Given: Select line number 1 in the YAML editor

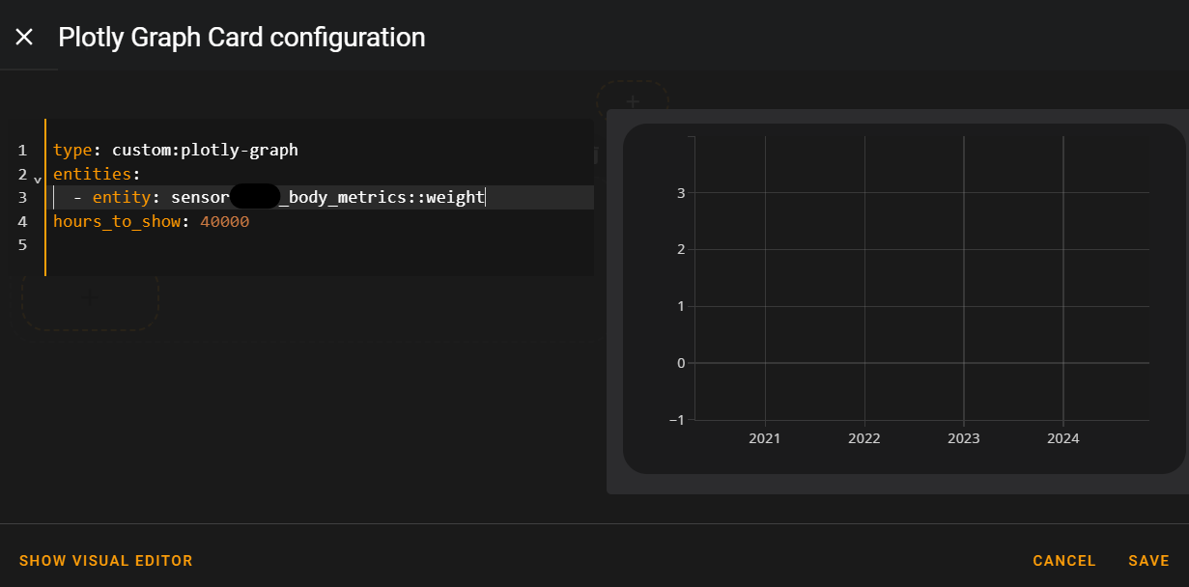Looking at the screenshot, I should pyautogui.click(x=22, y=150).
